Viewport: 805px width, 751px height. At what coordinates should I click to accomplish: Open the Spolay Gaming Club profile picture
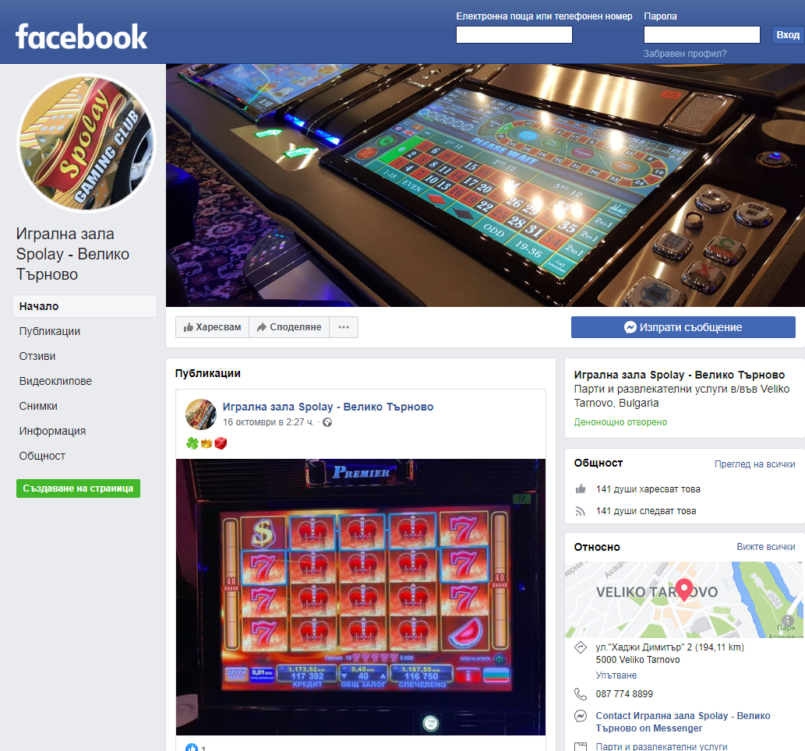[x=87, y=143]
